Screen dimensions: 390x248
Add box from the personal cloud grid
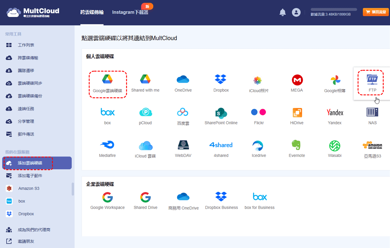(108, 112)
